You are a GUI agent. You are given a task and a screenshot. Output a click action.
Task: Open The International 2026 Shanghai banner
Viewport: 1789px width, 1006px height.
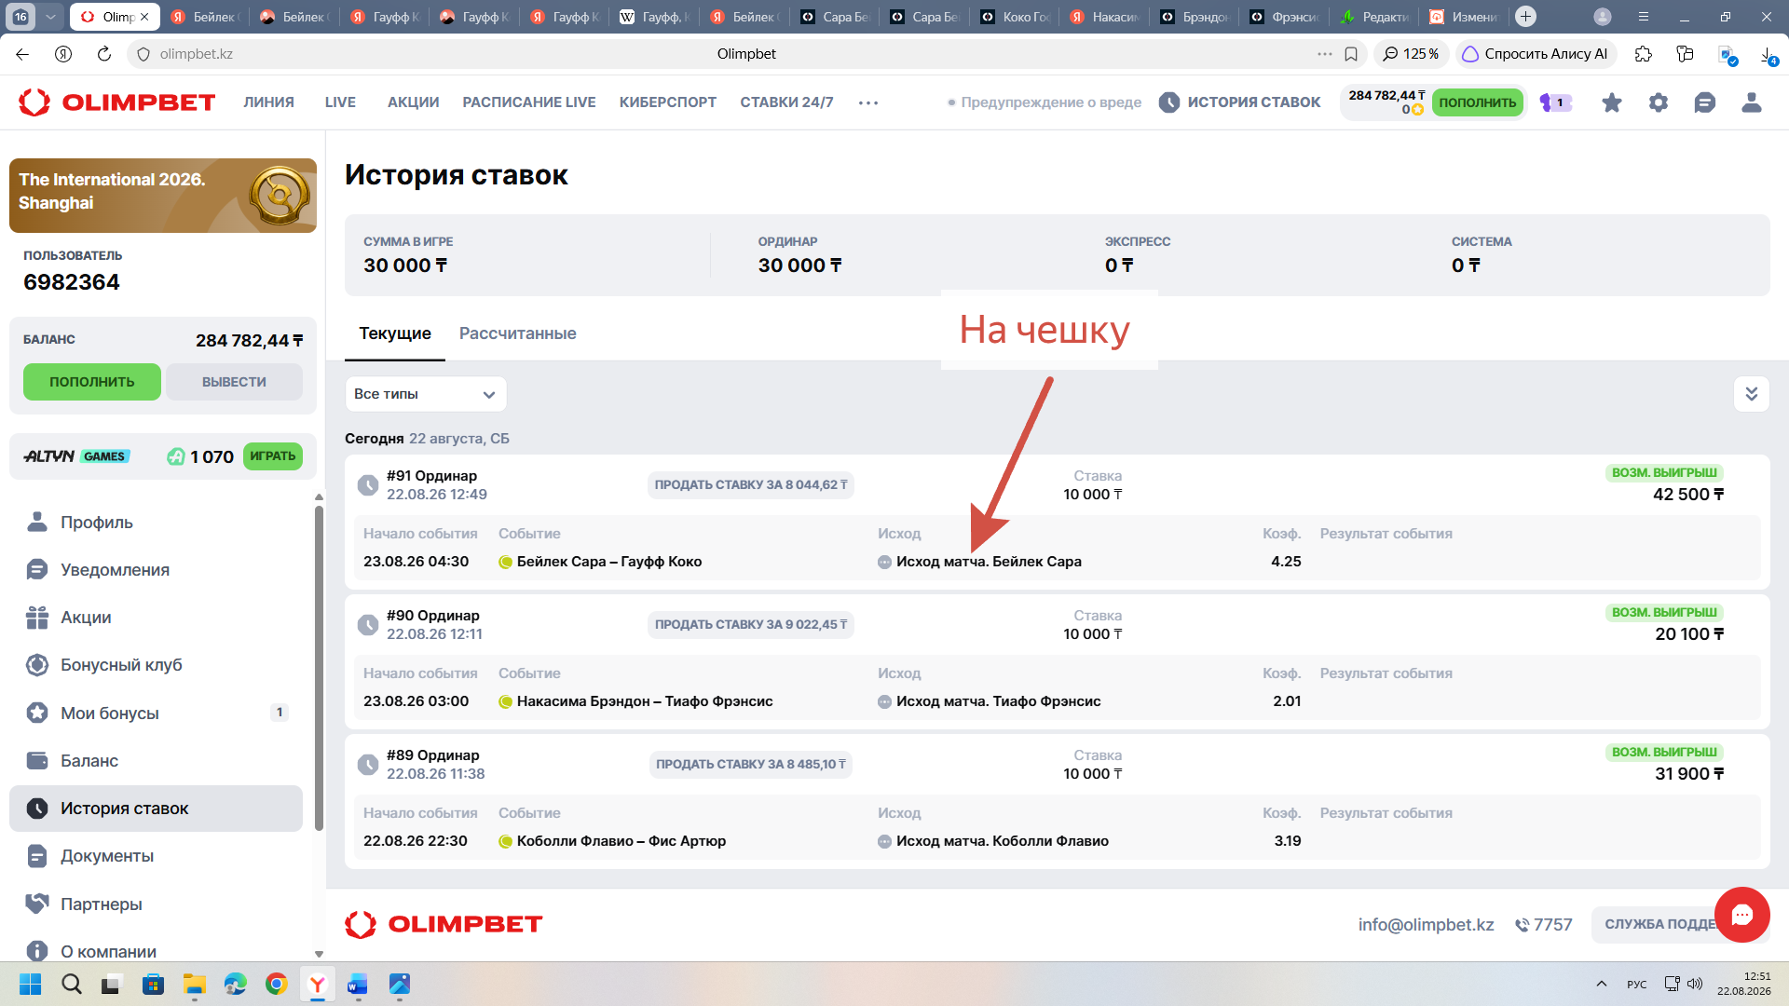(163, 196)
